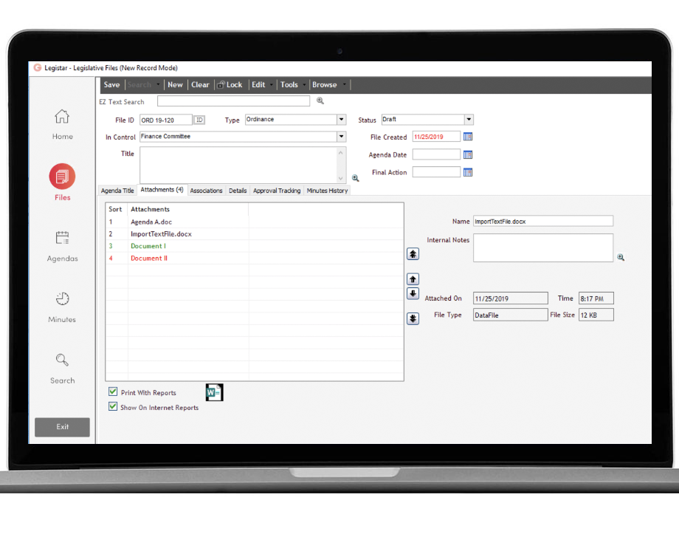
Task: Toggle Show On Internet Reports checkbox
Action: (x=113, y=406)
